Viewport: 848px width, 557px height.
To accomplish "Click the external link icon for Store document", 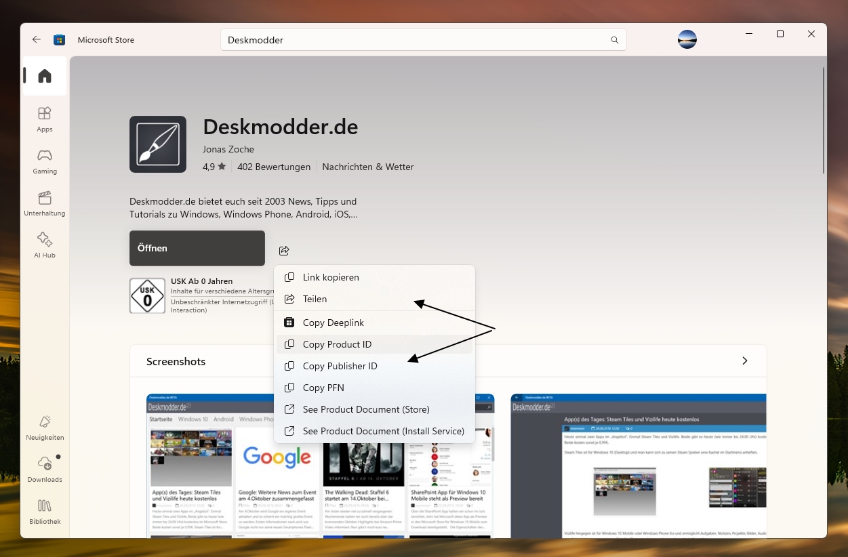I will click(289, 409).
